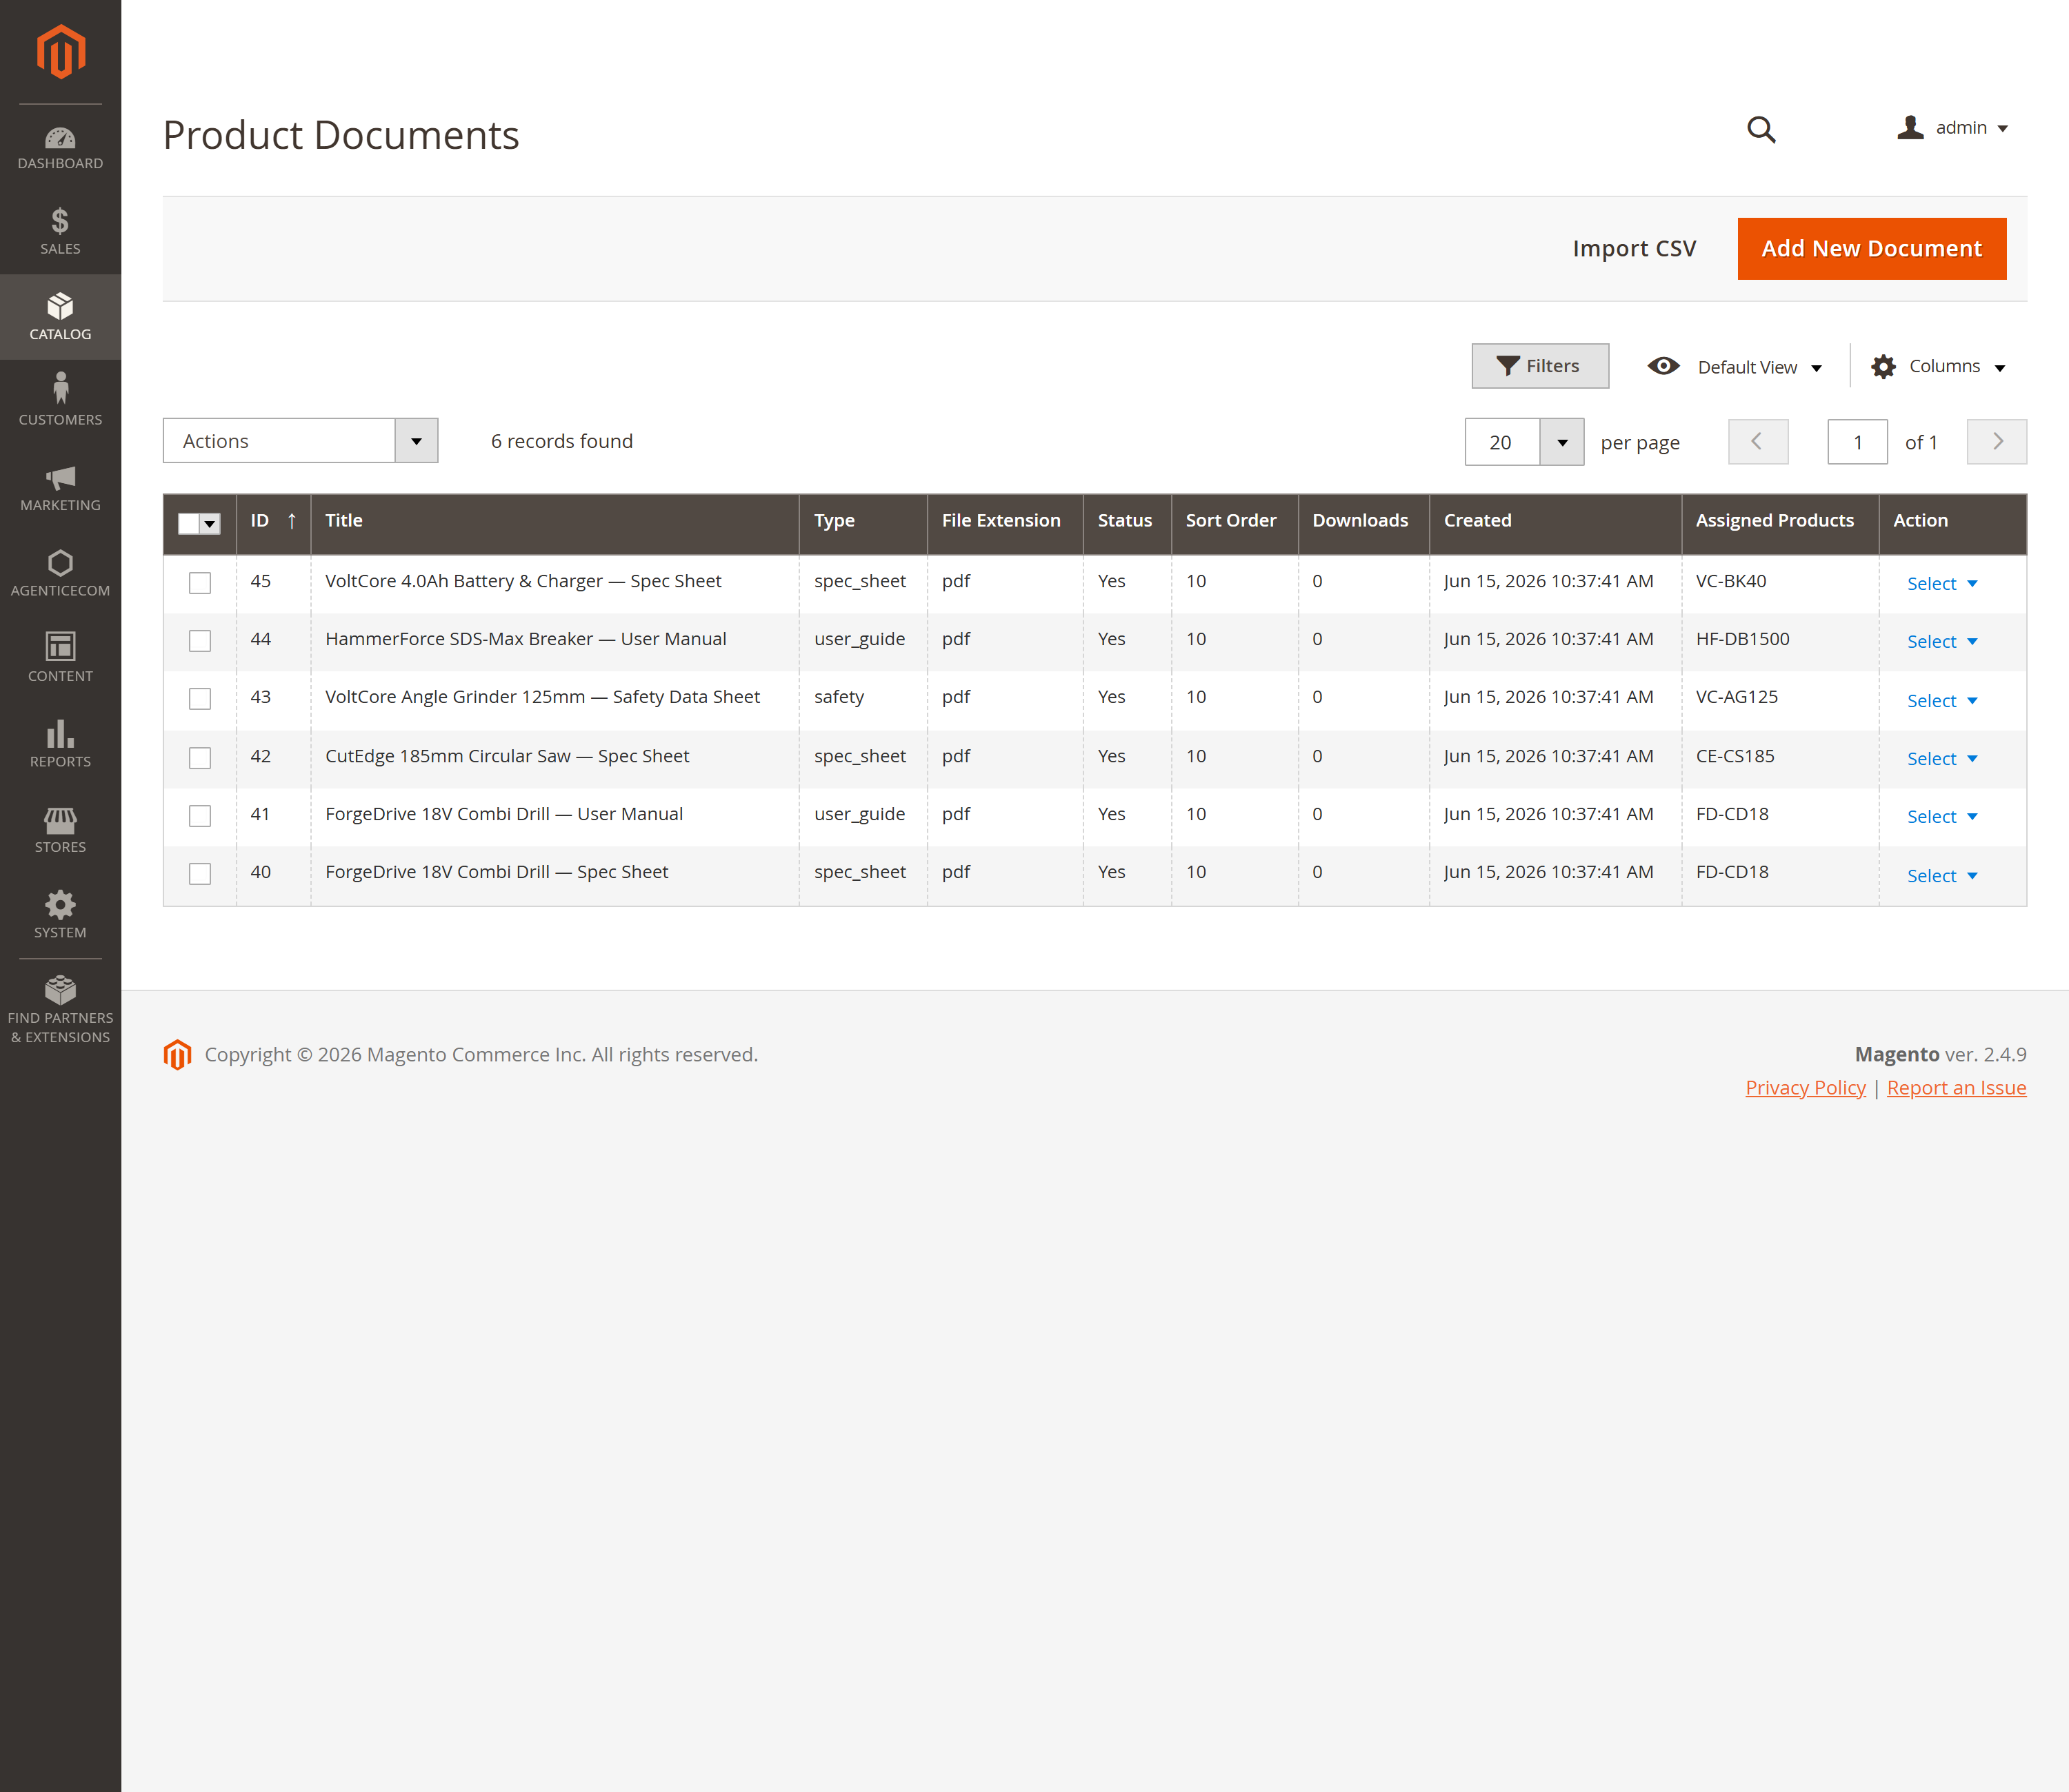Click the current page number field

point(1857,442)
